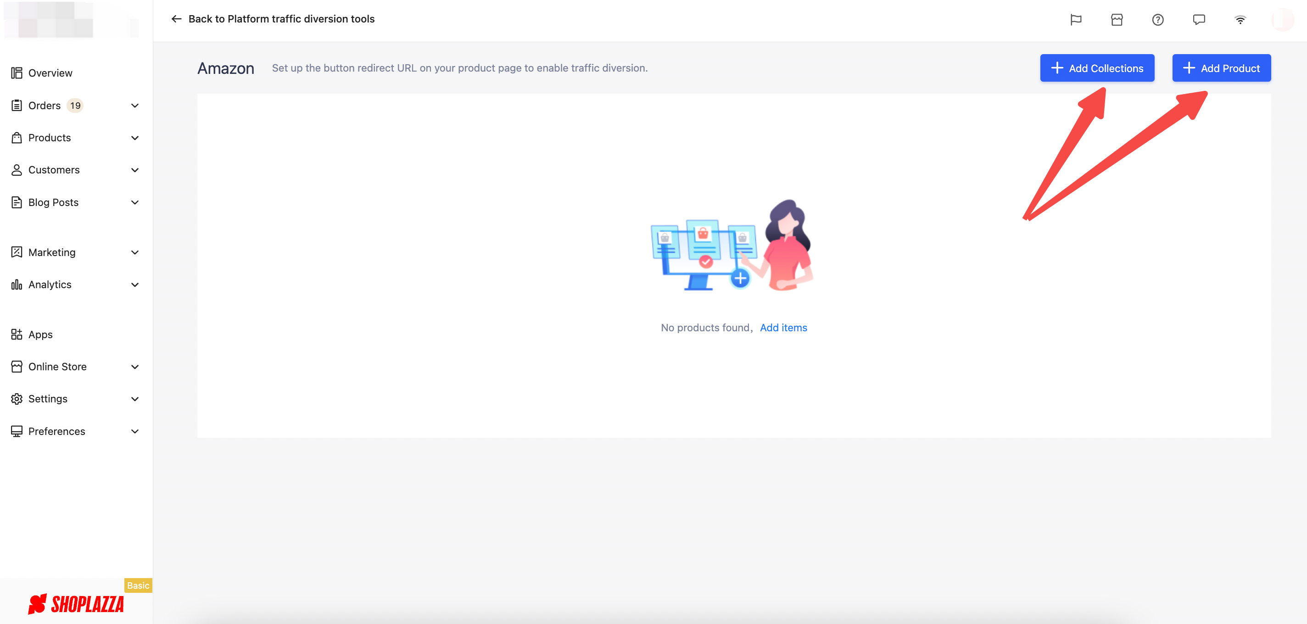The image size is (1307, 624).
Task: Click the Add items link
Action: [x=783, y=328]
